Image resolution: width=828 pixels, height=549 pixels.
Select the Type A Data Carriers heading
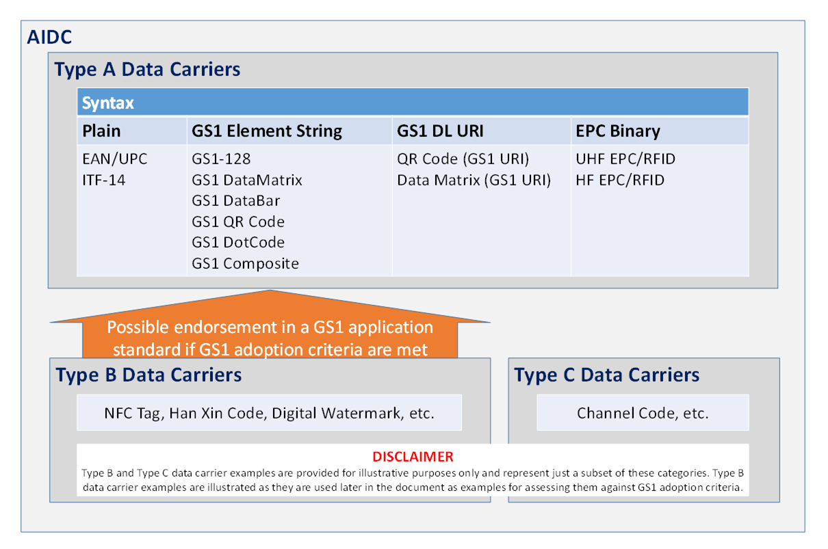point(147,69)
